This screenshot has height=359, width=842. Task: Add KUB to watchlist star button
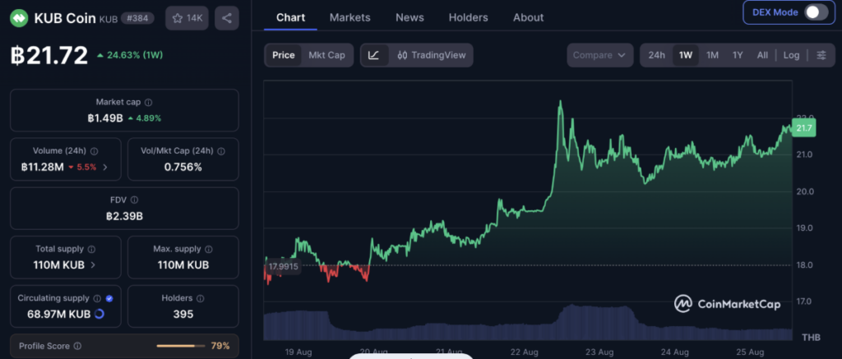tap(187, 18)
